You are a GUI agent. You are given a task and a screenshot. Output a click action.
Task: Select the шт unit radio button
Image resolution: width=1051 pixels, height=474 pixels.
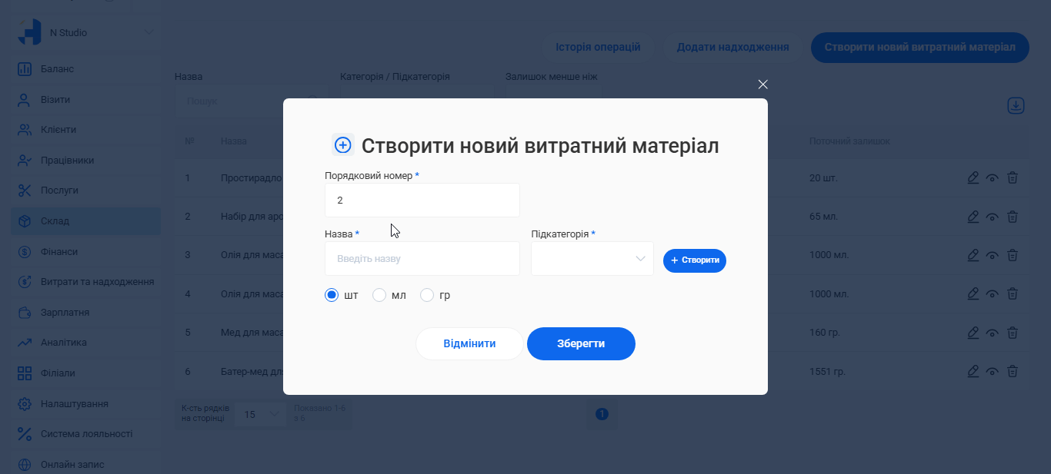click(331, 294)
